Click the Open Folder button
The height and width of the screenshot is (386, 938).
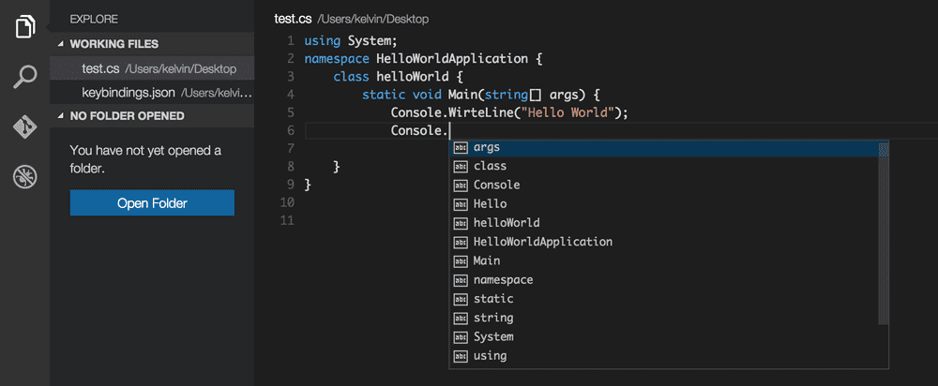click(152, 203)
